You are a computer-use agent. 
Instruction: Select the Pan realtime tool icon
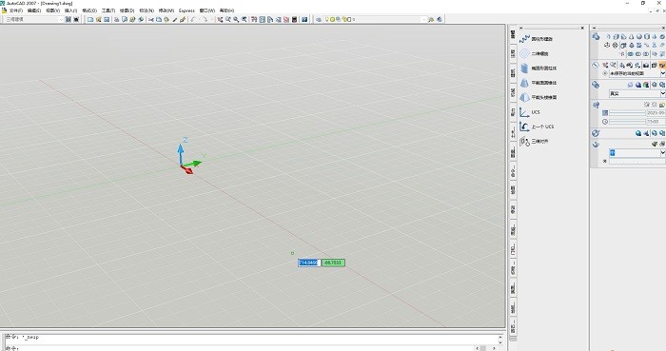coord(220,19)
